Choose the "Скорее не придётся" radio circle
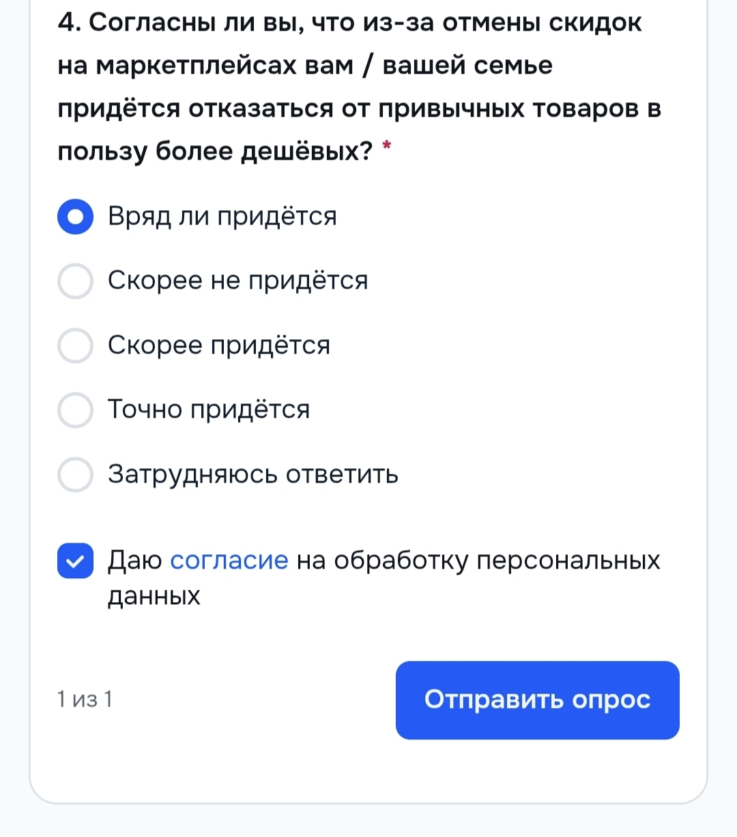Viewport: 737px width, 837px height. coord(75,281)
